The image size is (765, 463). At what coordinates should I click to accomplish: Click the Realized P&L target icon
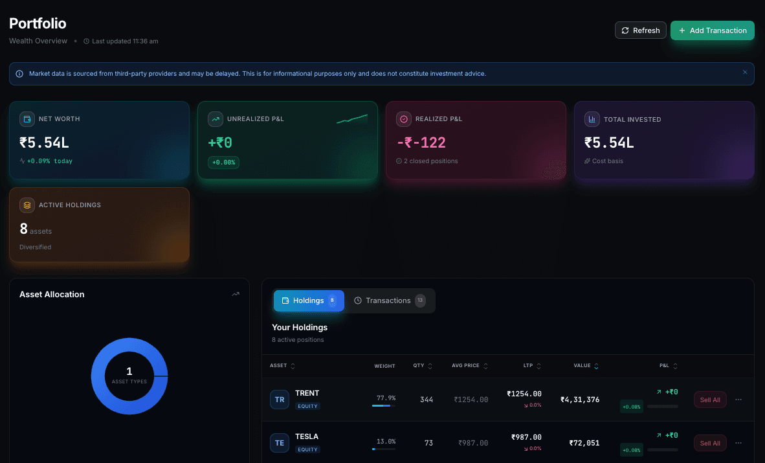[x=403, y=119]
